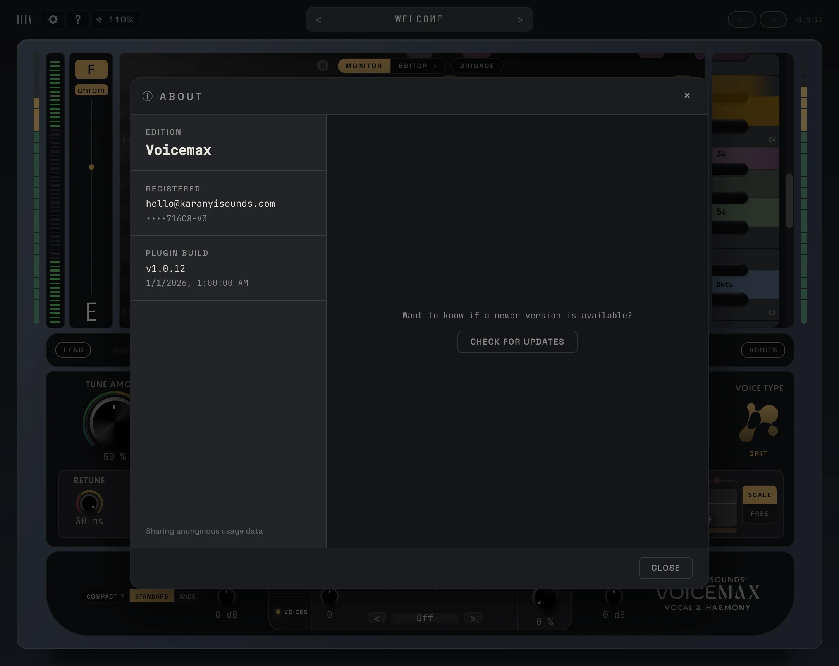The image size is (839, 666).
Task: Click the VOICES pill button on right
Action: pyautogui.click(x=763, y=350)
